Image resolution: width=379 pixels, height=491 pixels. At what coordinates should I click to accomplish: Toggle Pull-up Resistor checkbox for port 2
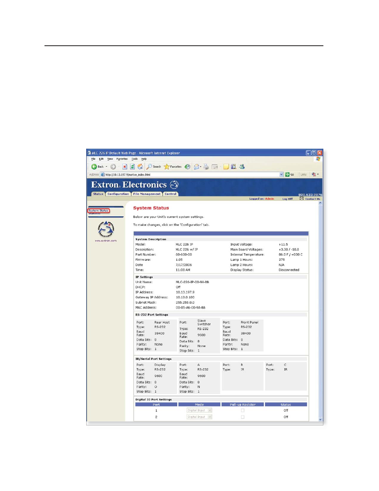[242, 417]
